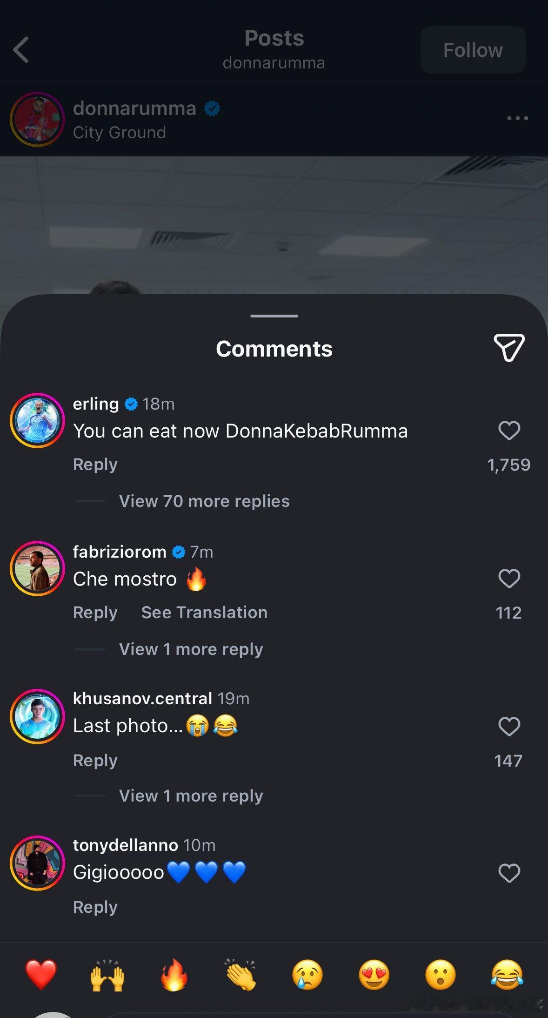Like erling's comment
The image size is (548, 1018).
point(509,431)
